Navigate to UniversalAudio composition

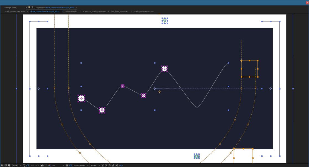click(71, 12)
